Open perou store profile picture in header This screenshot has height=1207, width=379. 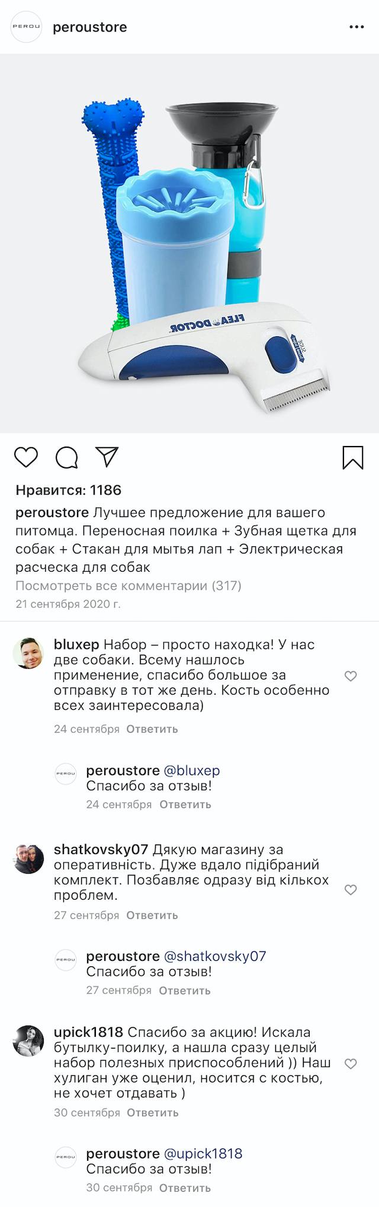tap(27, 27)
